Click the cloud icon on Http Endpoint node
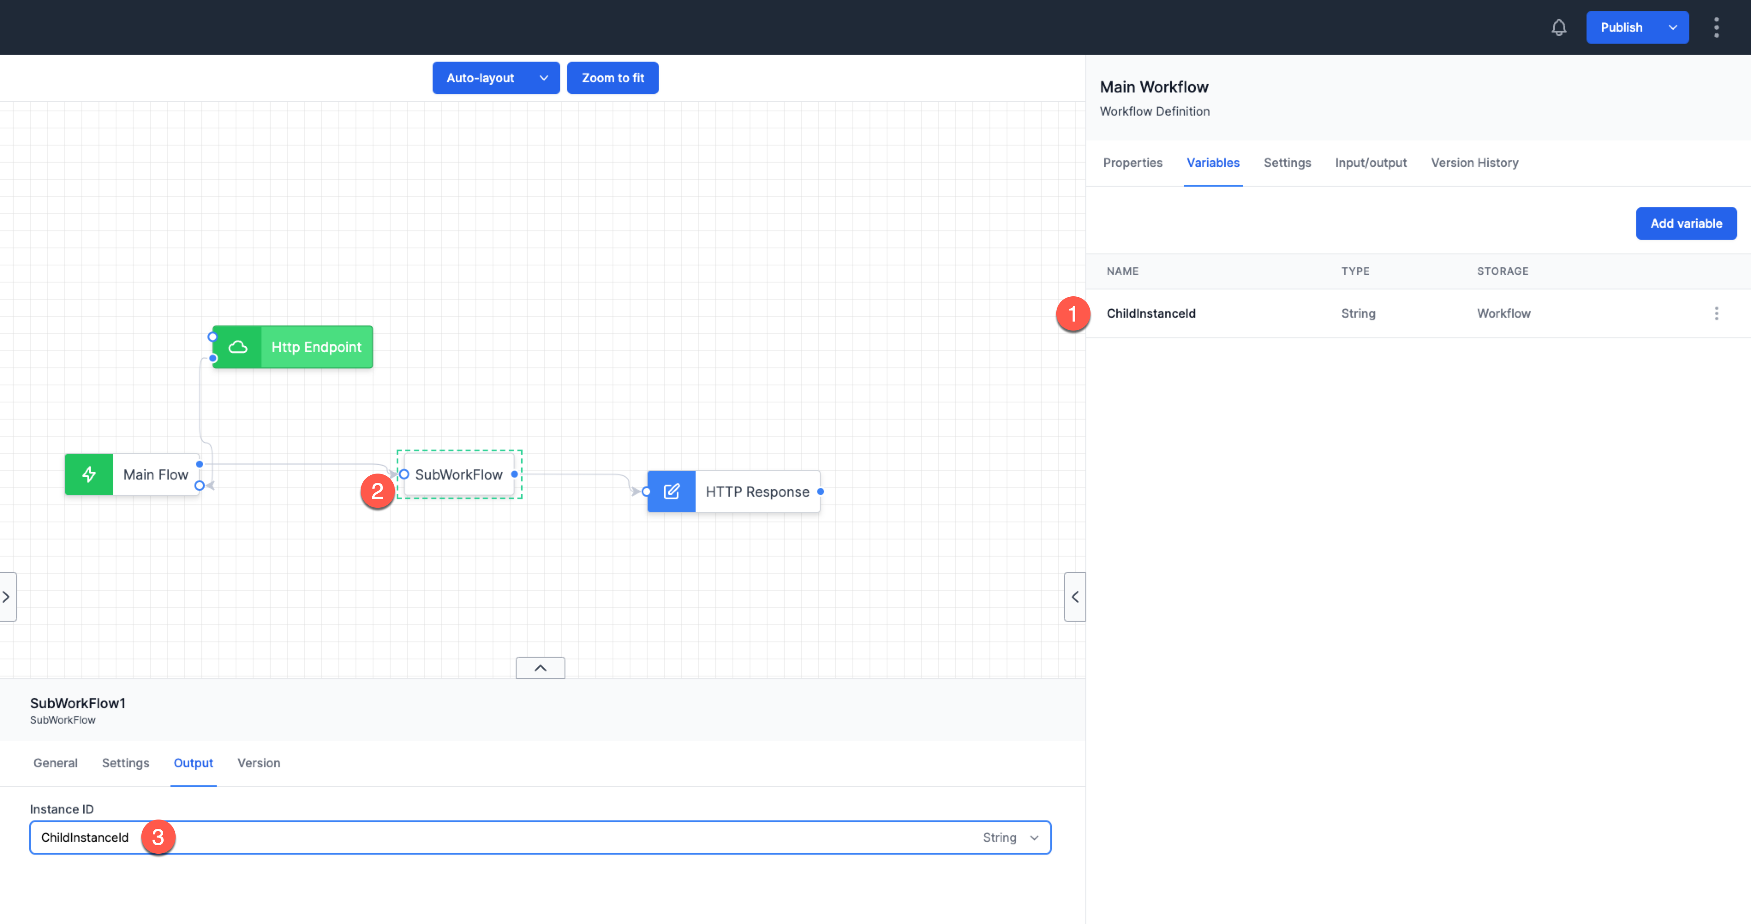 [x=238, y=346]
